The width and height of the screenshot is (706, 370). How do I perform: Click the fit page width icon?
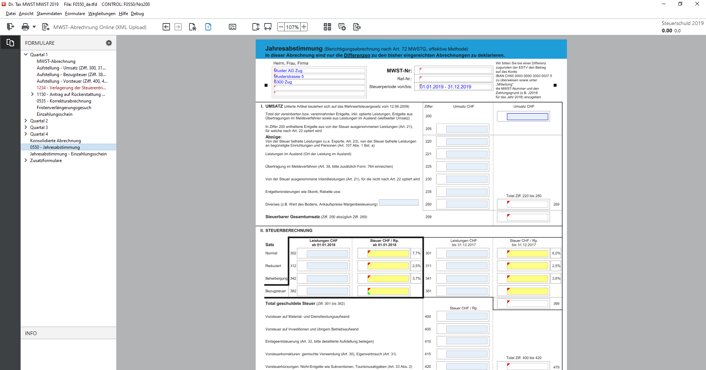pyautogui.click(x=268, y=27)
